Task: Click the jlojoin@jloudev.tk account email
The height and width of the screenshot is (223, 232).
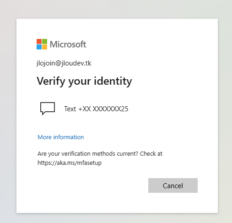Action: (x=64, y=63)
